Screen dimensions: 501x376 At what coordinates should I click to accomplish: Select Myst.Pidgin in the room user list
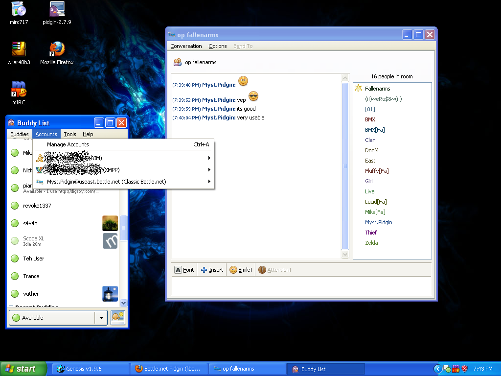(x=378, y=222)
